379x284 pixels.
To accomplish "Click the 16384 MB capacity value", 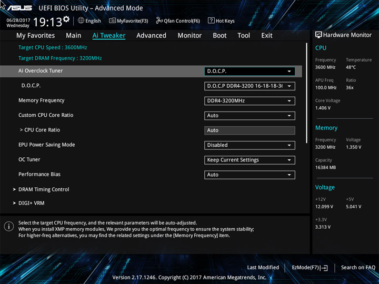I will click(326, 167).
